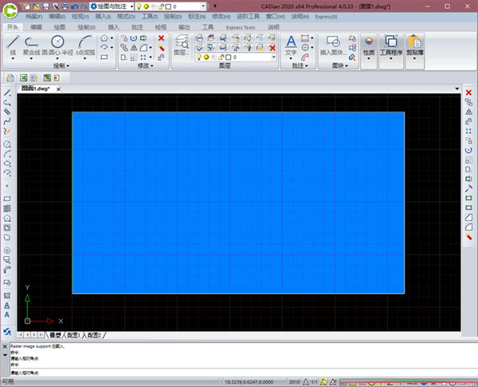Open the Utilities (工具程序) button
Viewport: 478px width, 387px height.
tap(391, 45)
